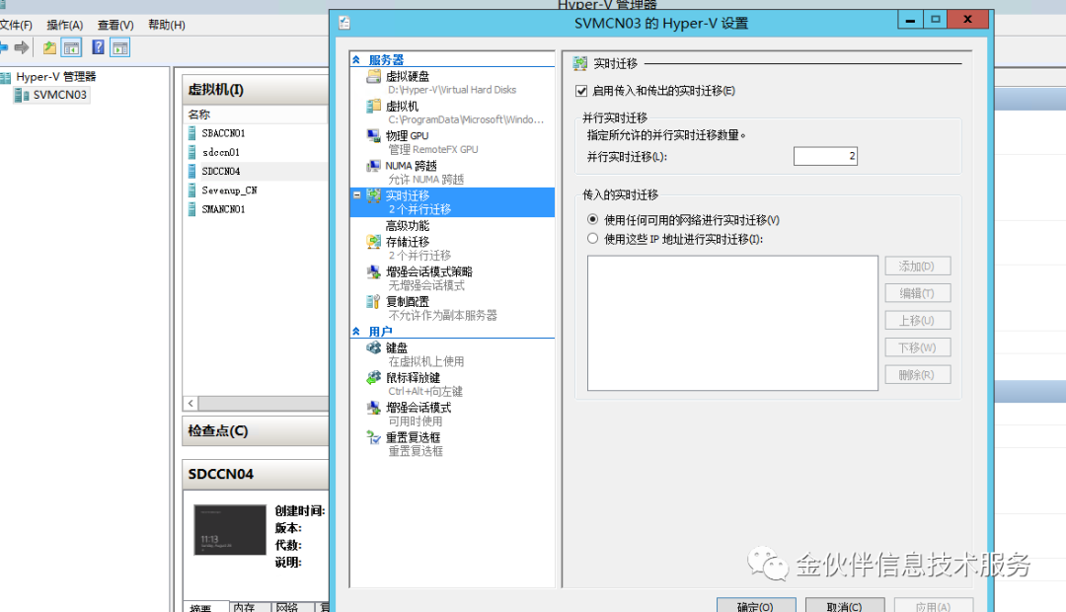Open the NUMA 跨越 settings icon
This screenshot has width=1066, height=612.
click(373, 165)
